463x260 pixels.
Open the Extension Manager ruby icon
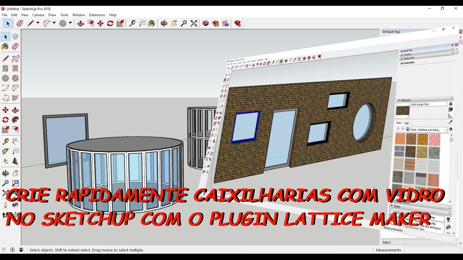pyautogui.click(x=237, y=23)
